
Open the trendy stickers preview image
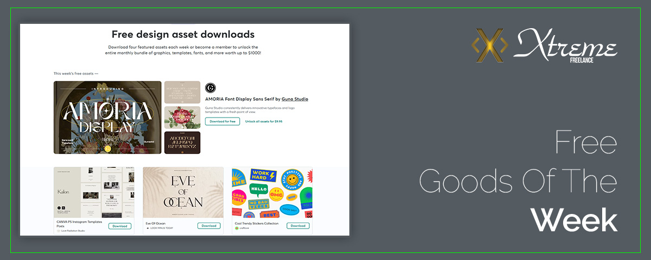coord(272,192)
